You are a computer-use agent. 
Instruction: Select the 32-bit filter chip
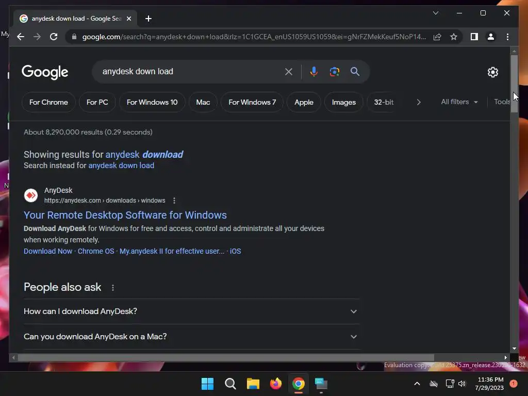384,102
